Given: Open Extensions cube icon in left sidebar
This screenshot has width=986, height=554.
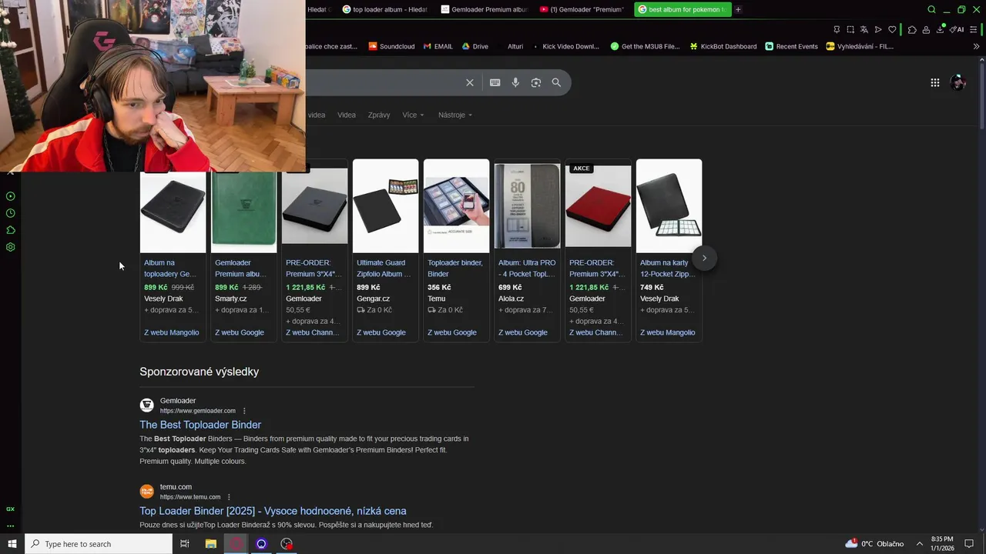Looking at the screenshot, I should tap(11, 230).
